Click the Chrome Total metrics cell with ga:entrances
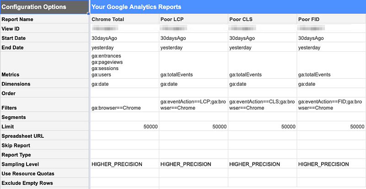The width and height of the screenshot is (366, 189). coord(124,65)
